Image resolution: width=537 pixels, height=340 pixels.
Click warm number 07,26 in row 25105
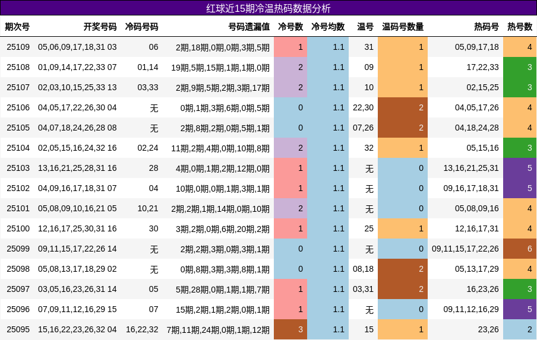363,128
